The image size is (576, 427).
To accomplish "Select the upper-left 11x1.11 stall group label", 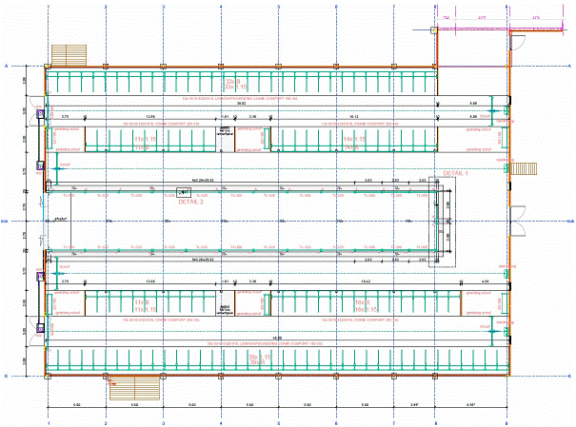I will (x=145, y=139).
